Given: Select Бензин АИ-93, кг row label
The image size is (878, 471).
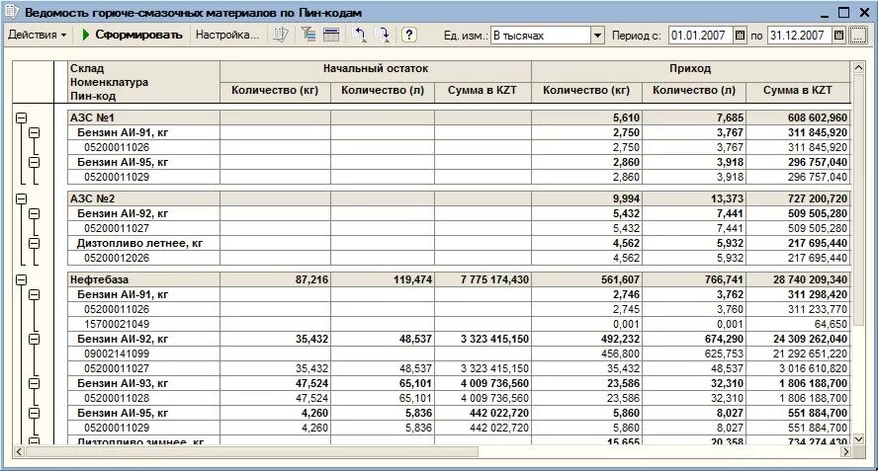Looking at the screenshot, I should pos(123,383).
